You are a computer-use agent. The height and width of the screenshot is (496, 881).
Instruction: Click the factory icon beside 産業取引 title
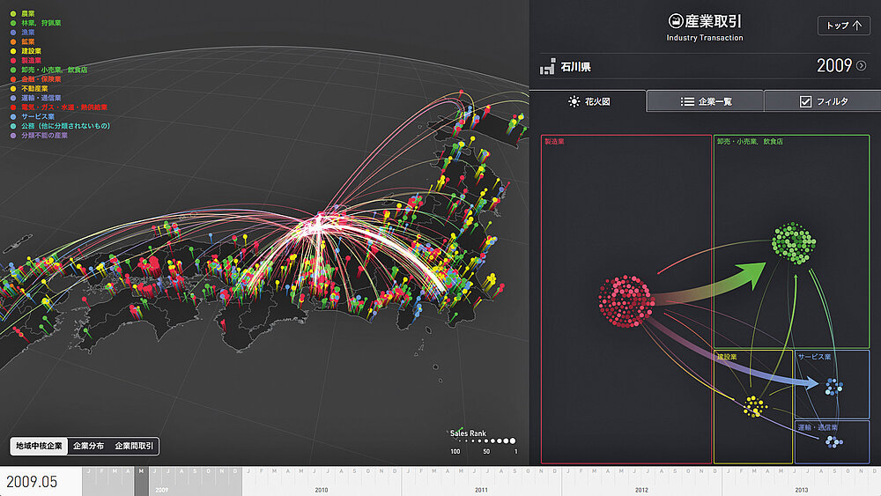tap(676, 21)
